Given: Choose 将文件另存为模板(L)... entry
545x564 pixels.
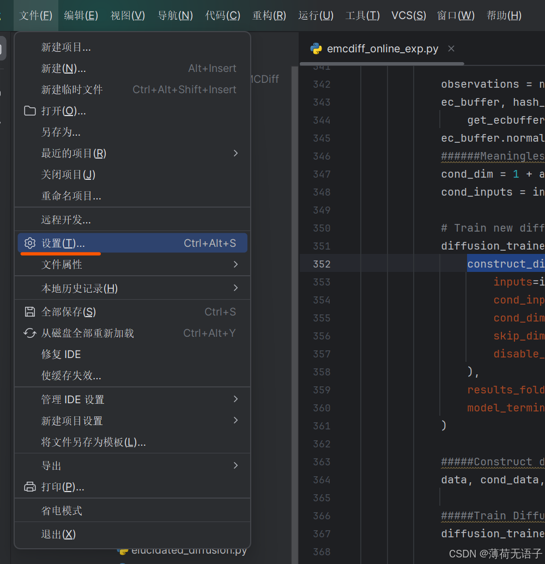Looking at the screenshot, I should [x=132, y=442].
